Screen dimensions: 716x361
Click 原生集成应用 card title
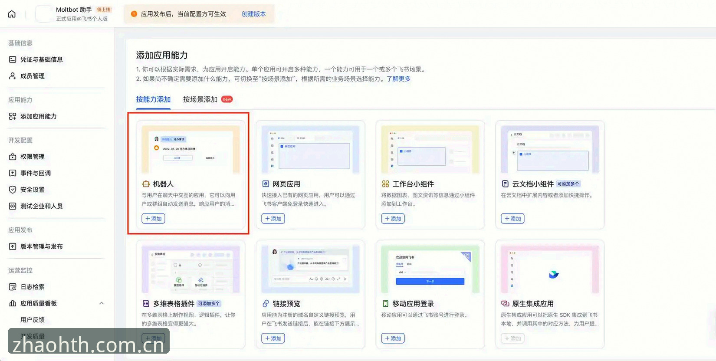pos(533,304)
